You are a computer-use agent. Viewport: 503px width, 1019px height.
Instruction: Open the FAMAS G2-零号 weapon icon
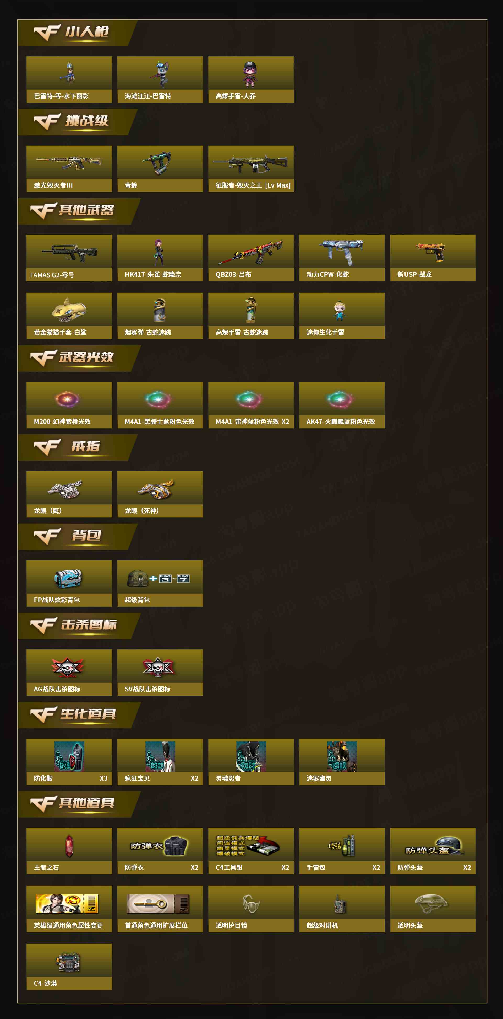[69, 252]
